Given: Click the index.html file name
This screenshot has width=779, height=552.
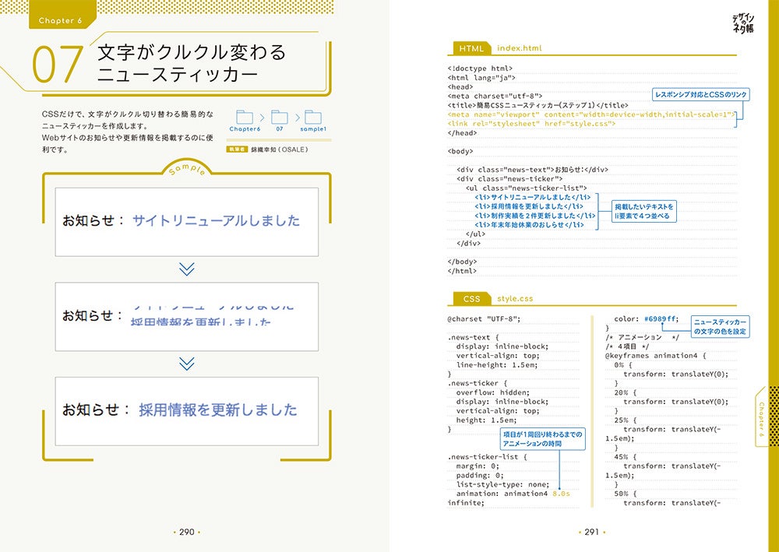Looking at the screenshot, I should click(x=519, y=48).
